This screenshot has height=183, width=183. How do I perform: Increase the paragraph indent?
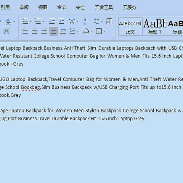click(61, 21)
